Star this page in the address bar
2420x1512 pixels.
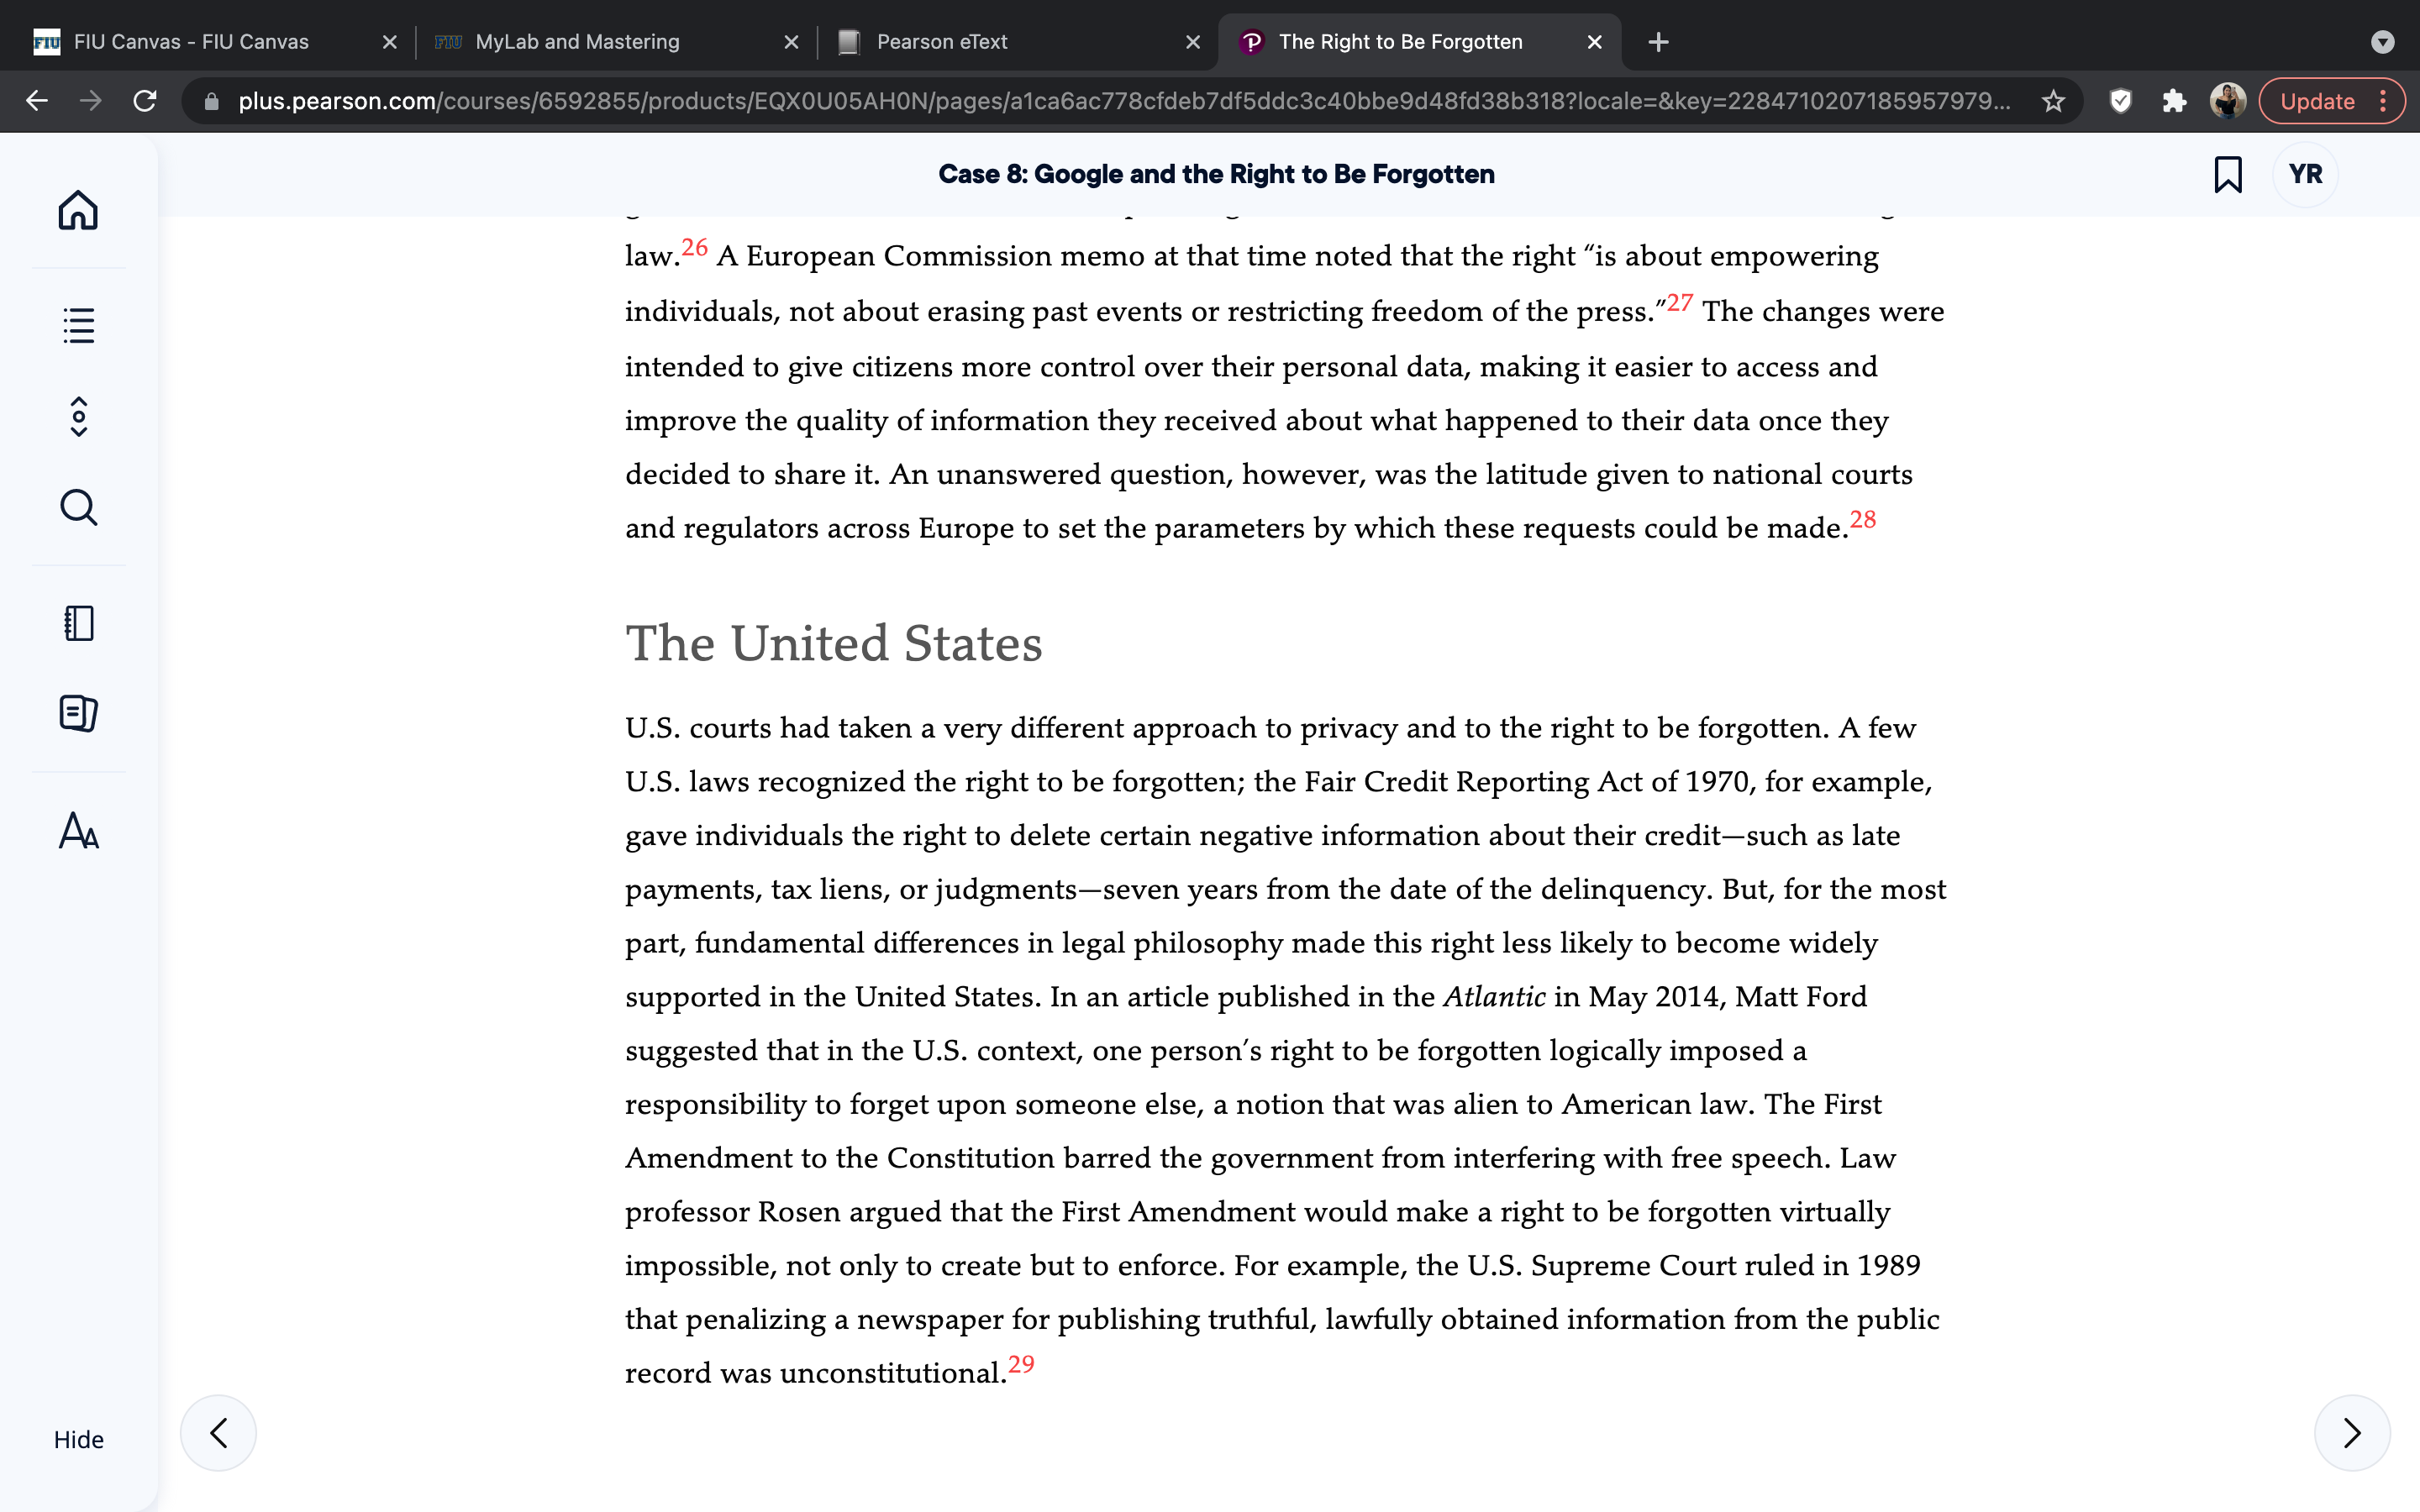pyautogui.click(x=2053, y=101)
